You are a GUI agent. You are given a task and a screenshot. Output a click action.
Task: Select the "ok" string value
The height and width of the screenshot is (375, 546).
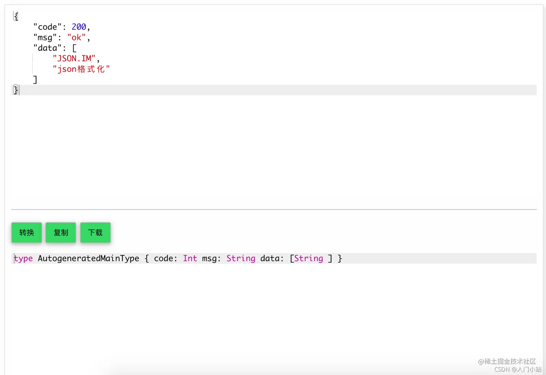[x=77, y=37]
